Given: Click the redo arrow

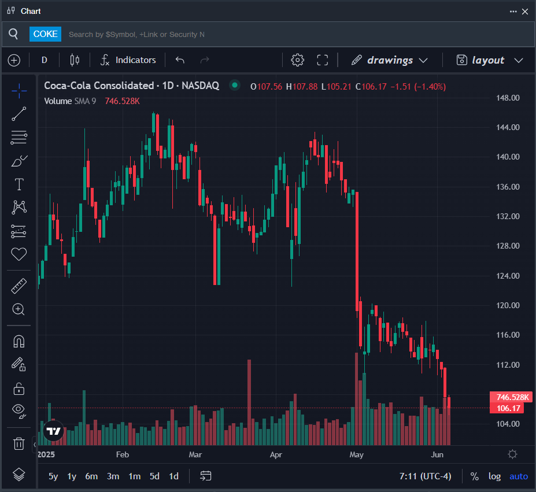Looking at the screenshot, I should [205, 60].
